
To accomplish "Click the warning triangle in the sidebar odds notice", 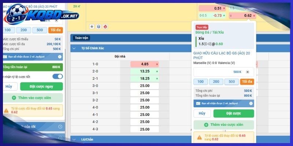I will [6, 111].
